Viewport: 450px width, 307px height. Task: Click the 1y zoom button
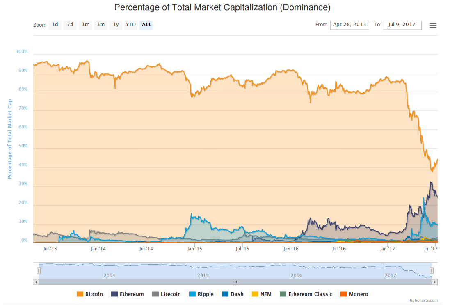(x=115, y=25)
